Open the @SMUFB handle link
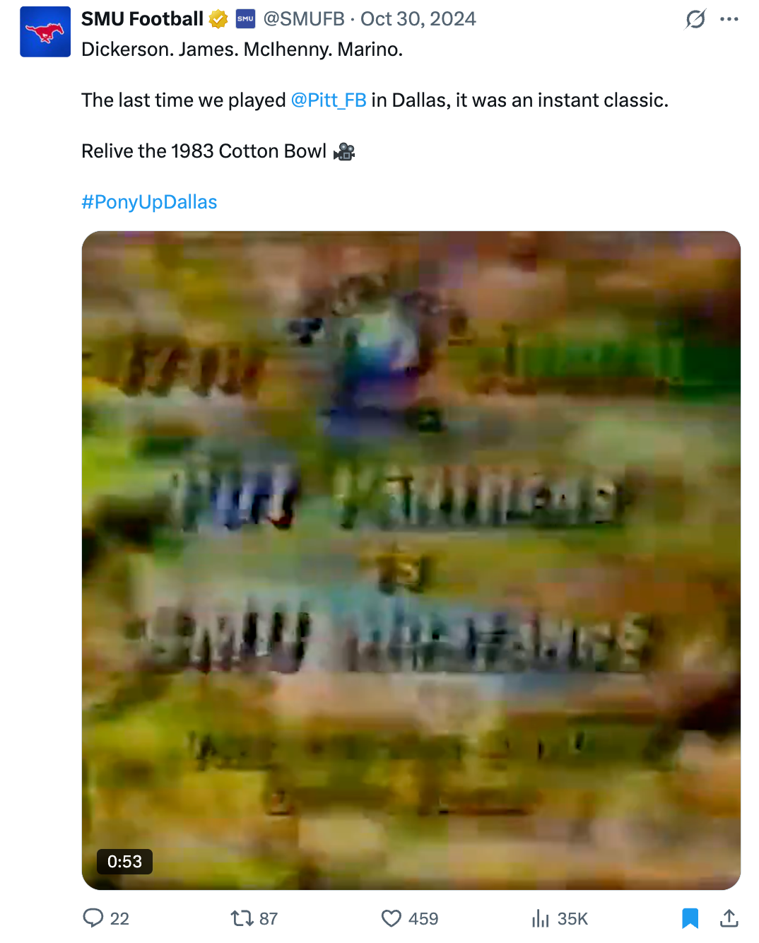Viewport: 759px width, 943px height. pos(304,19)
